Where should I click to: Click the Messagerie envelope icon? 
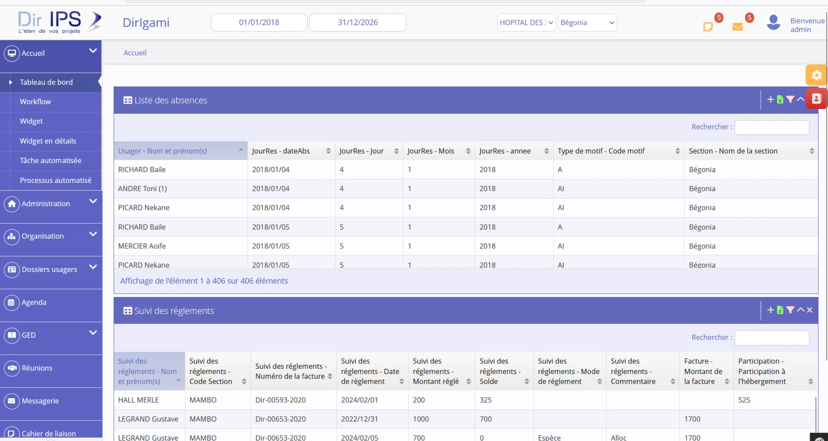12,401
